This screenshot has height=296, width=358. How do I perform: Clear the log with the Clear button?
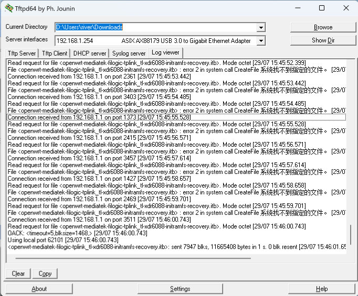18,273
